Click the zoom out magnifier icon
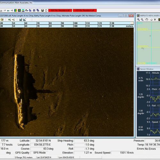Screen dimensions: 160x160 click(x=142, y=20)
